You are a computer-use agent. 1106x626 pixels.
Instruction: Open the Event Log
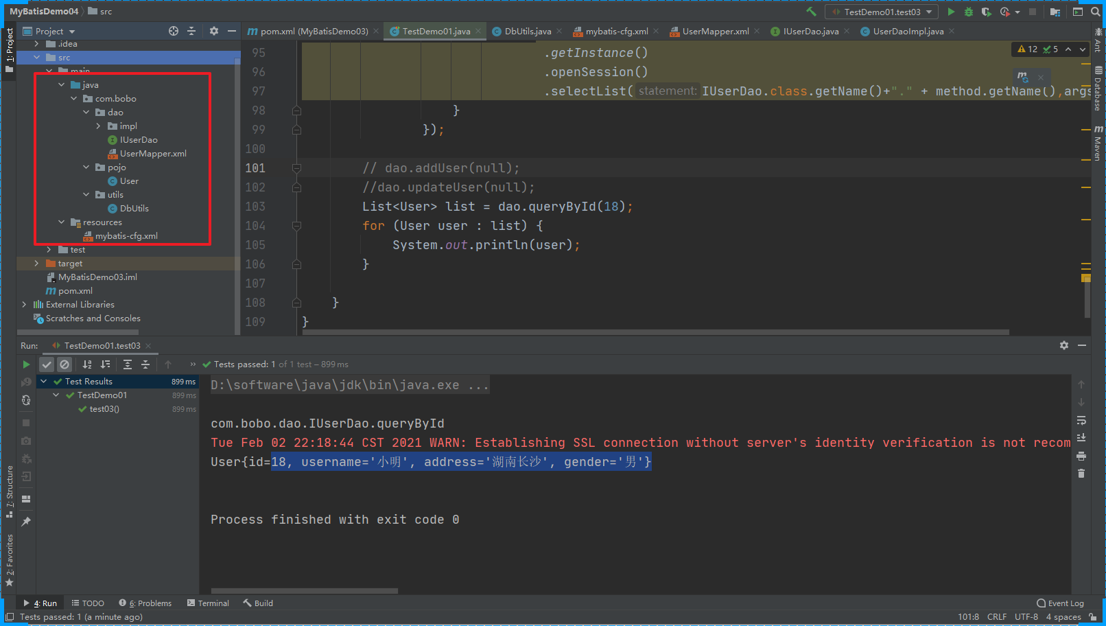[x=1060, y=603]
